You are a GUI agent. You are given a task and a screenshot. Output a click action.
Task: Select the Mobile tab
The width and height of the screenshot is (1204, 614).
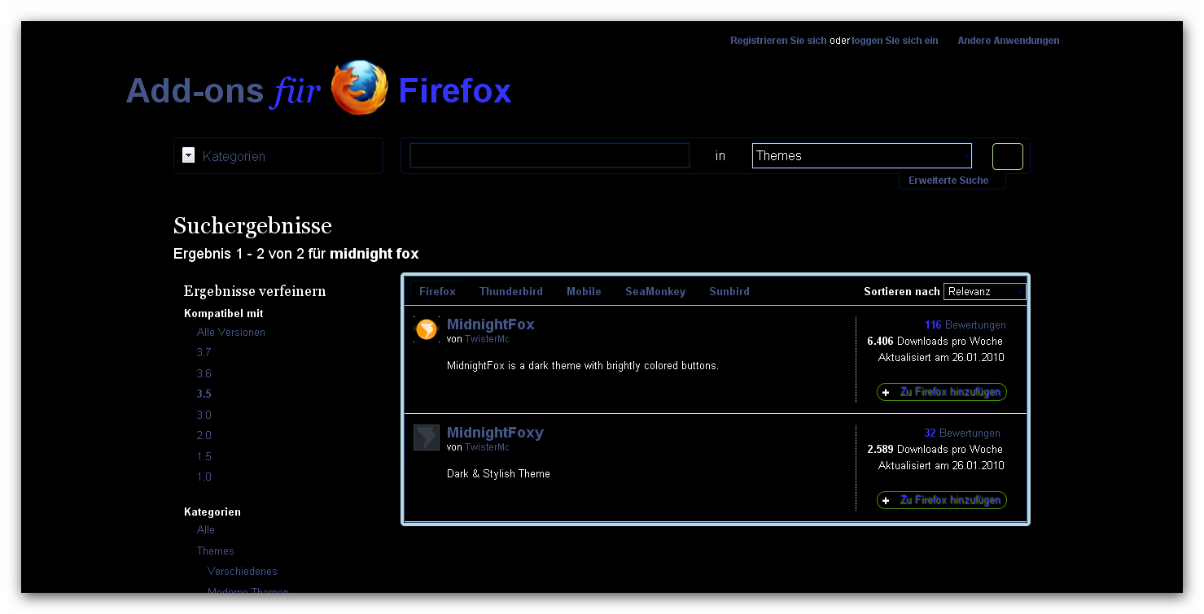584,291
